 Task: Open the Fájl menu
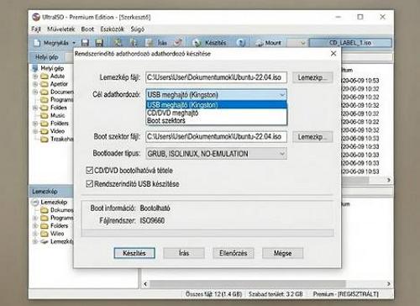point(36,29)
